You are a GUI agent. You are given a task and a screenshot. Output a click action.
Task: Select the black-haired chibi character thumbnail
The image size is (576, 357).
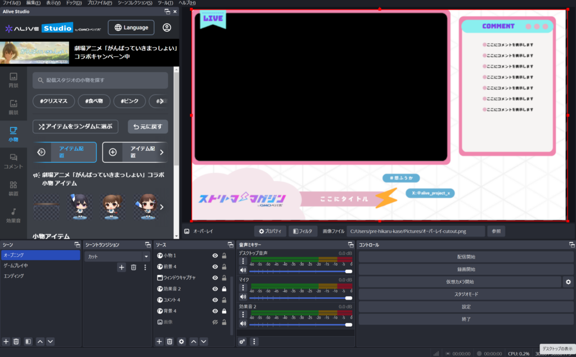[80, 207]
